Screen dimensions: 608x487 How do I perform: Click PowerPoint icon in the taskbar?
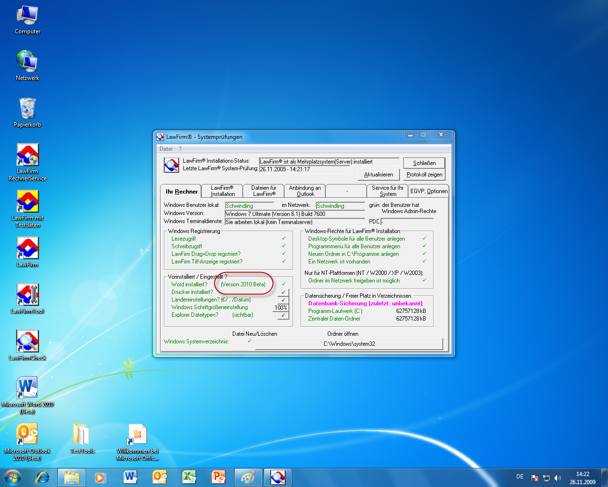(x=218, y=477)
